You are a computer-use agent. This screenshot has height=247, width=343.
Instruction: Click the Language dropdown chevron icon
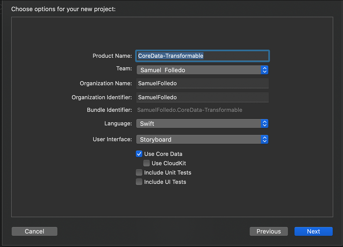264,124
